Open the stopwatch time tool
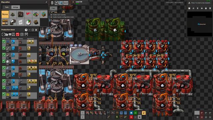The image size is (213, 120). [x=28, y=22]
